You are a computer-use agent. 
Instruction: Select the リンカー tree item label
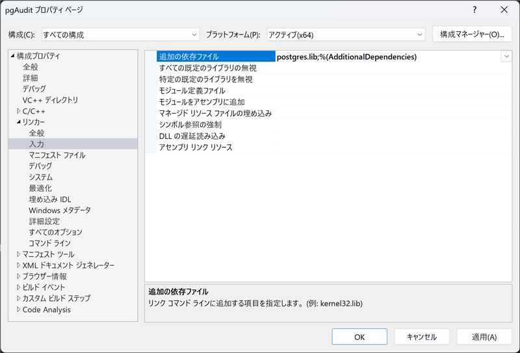click(34, 122)
